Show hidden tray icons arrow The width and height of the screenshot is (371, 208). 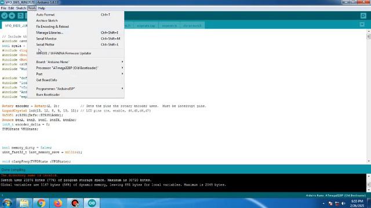(x=323, y=203)
